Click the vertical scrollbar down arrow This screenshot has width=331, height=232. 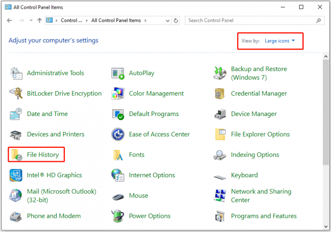pyautogui.click(x=326, y=227)
